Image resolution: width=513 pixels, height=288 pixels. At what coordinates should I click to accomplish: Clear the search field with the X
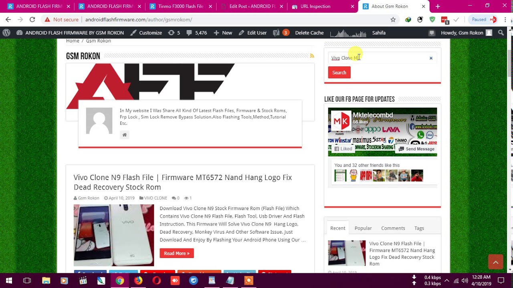pos(431,58)
